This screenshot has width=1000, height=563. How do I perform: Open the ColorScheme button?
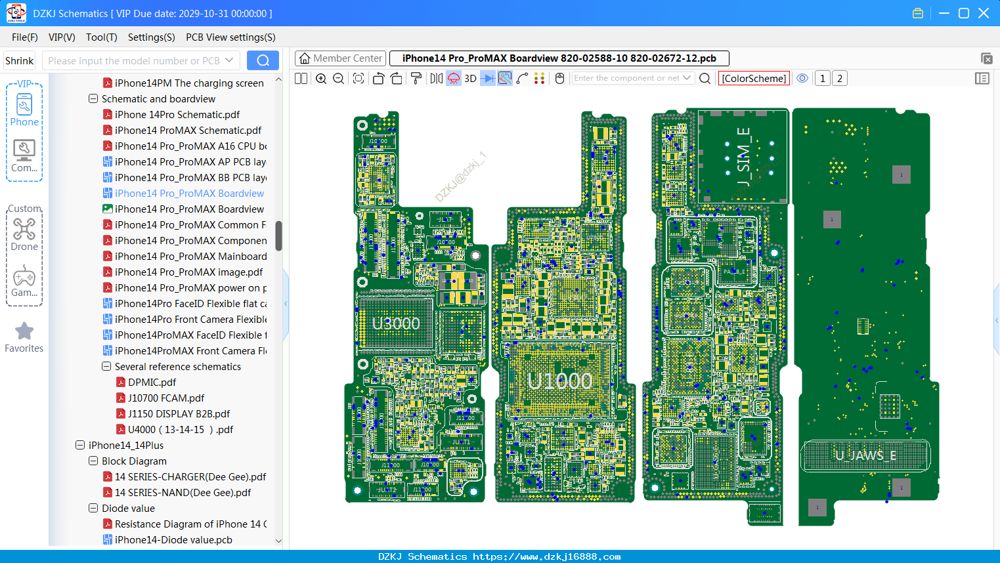coord(754,79)
